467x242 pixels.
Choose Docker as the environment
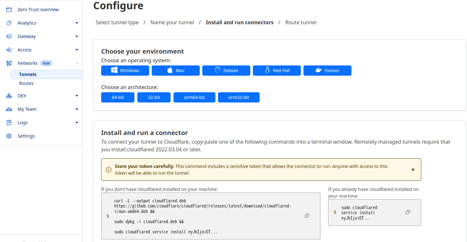[327, 71]
